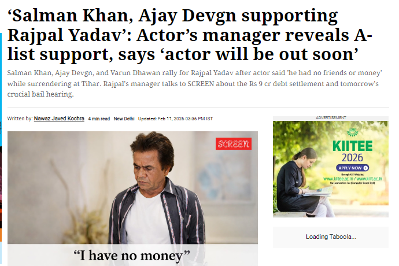Open the KIITEE 2026 advertisement banner
The image size is (399, 266).
(331, 169)
